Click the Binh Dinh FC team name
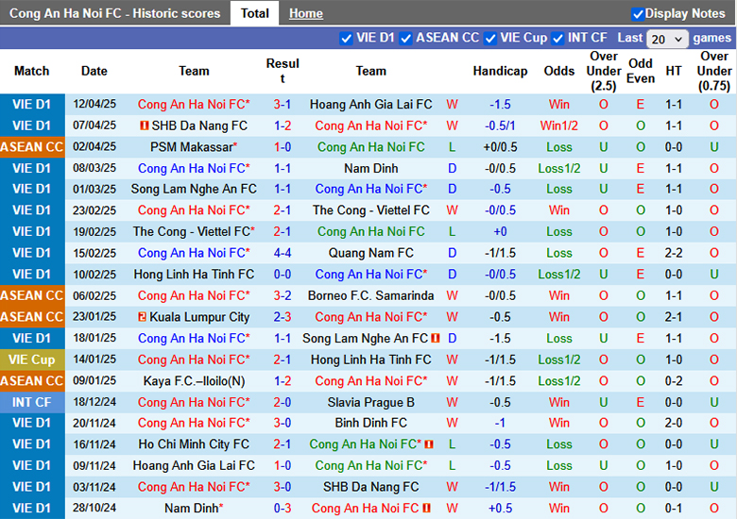Image resolution: width=737 pixels, height=519 pixels. point(370,423)
